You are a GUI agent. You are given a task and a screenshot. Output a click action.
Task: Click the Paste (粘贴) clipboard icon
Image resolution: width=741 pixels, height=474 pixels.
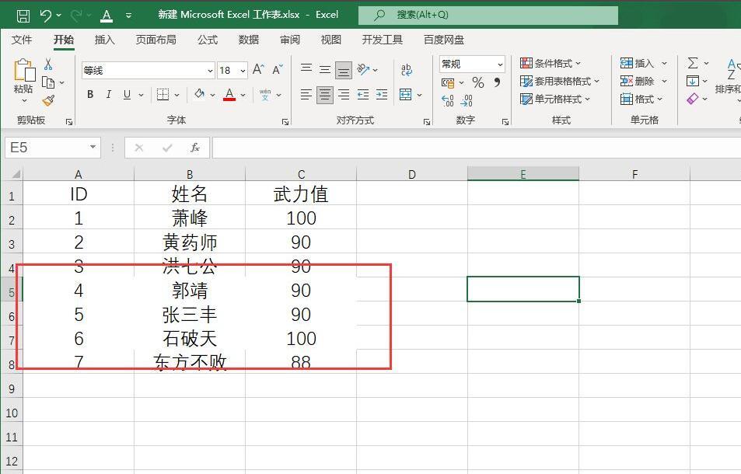tap(23, 70)
